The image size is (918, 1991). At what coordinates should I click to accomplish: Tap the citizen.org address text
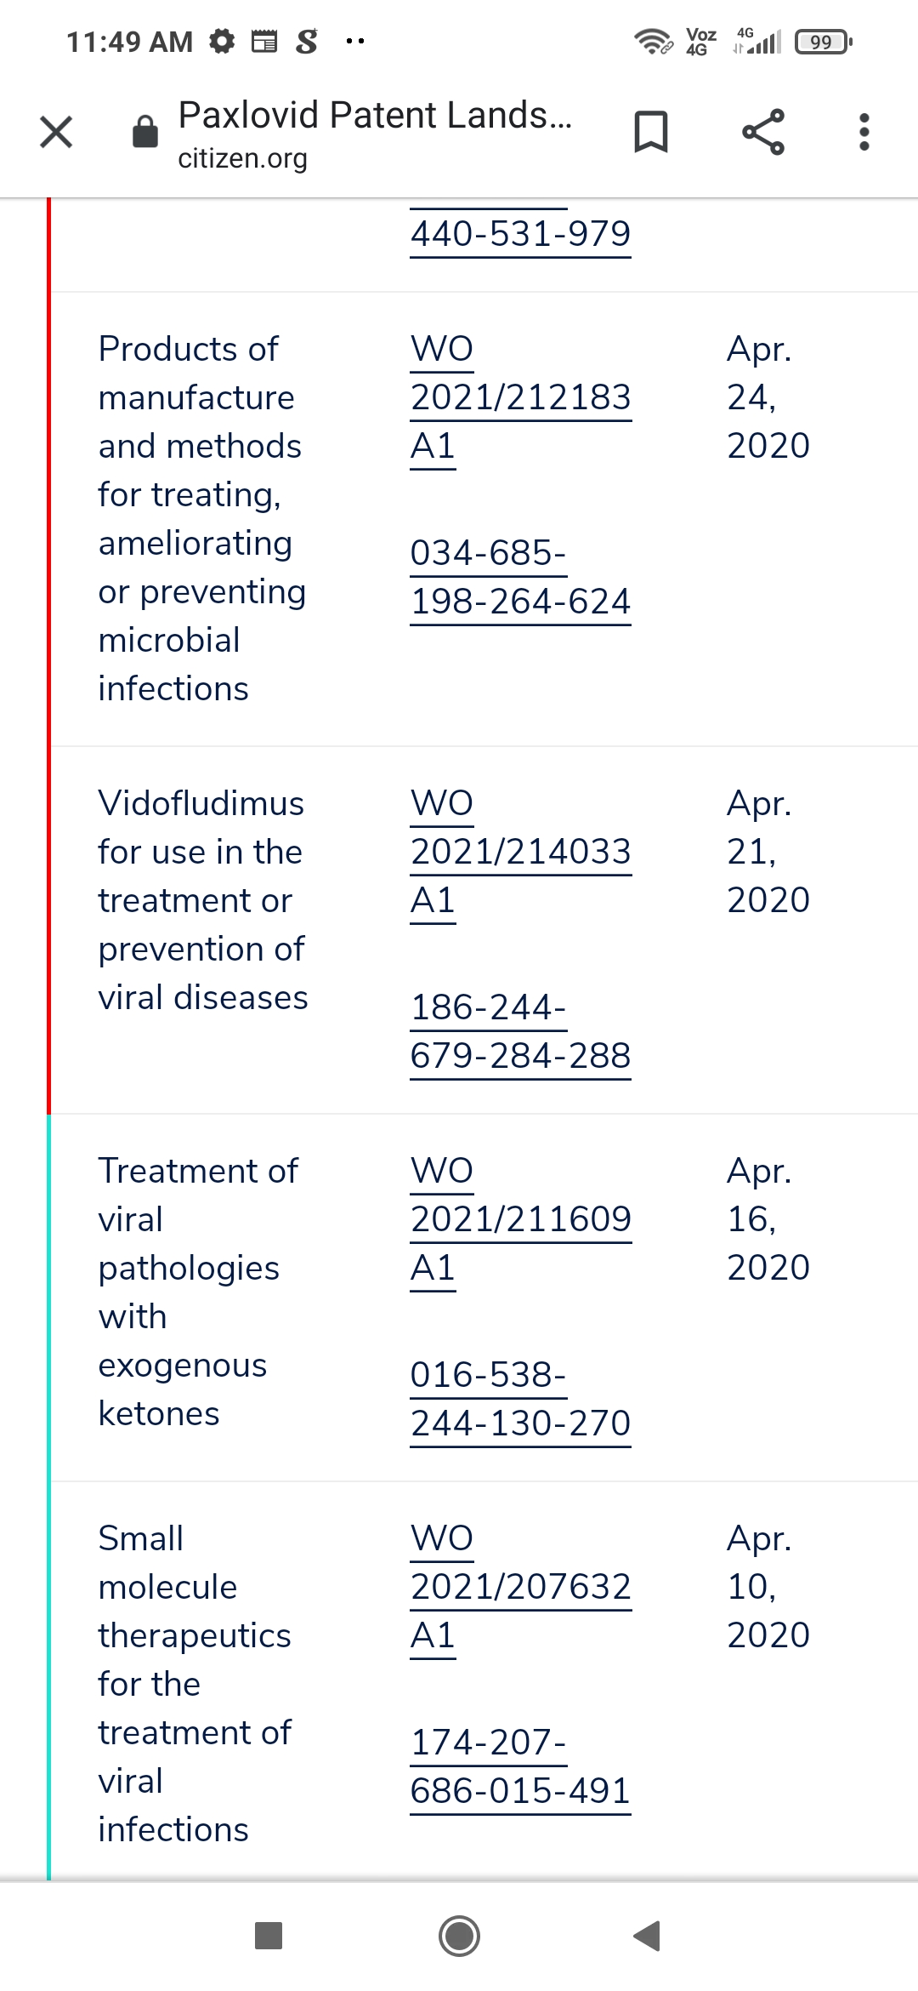coord(242,158)
